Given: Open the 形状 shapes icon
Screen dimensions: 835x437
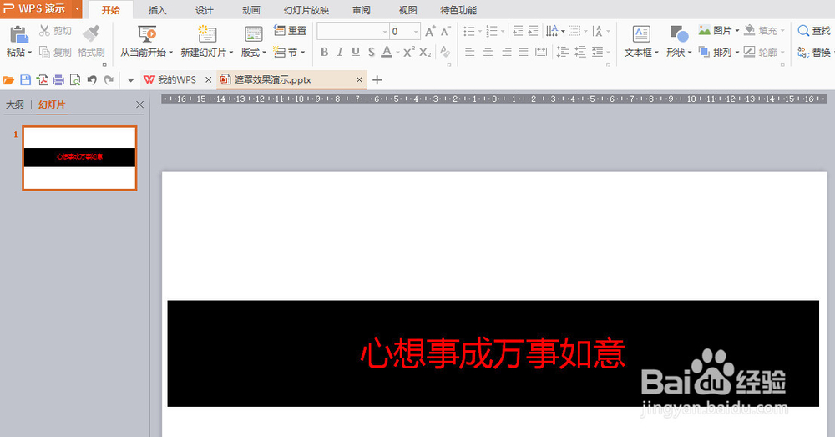Looking at the screenshot, I should pos(678,34).
